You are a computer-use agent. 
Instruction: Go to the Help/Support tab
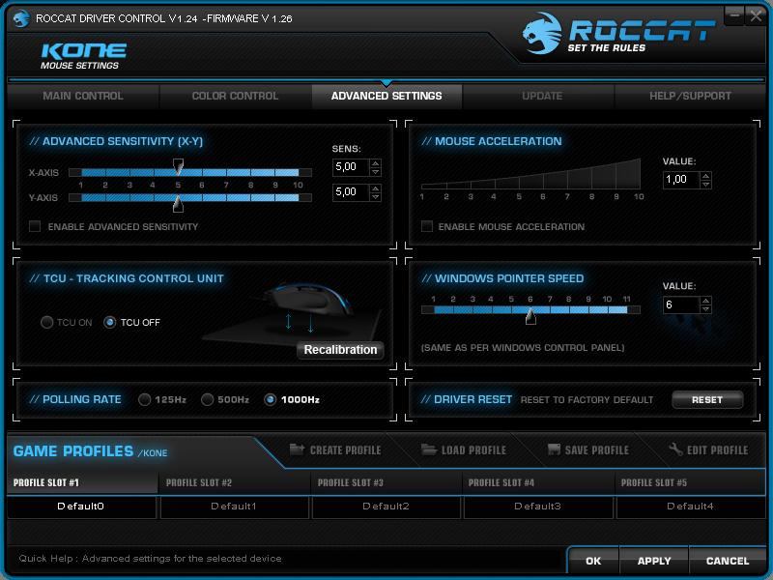click(690, 96)
